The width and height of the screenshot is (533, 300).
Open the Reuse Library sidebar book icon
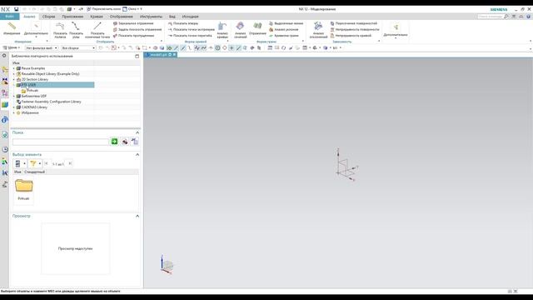[x=4, y=105]
